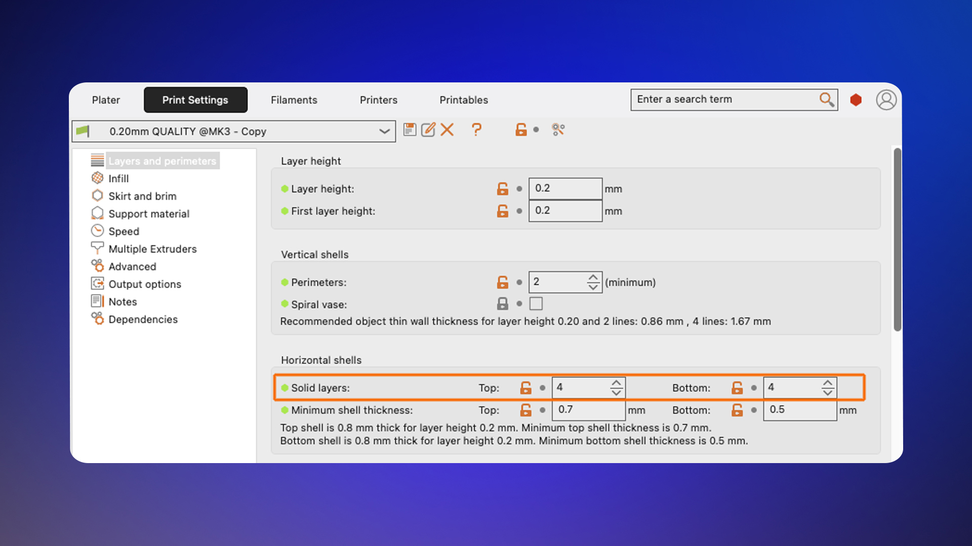Open Support material settings page

tap(149, 214)
